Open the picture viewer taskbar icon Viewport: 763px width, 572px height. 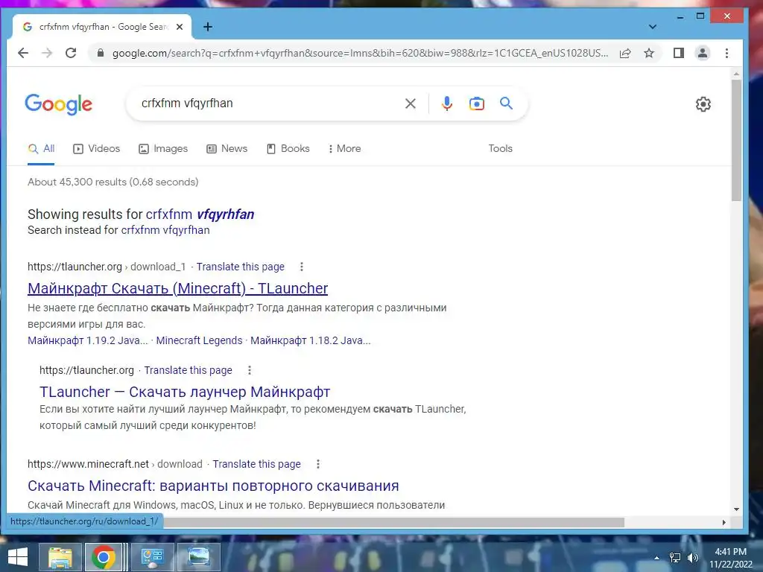click(198, 557)
